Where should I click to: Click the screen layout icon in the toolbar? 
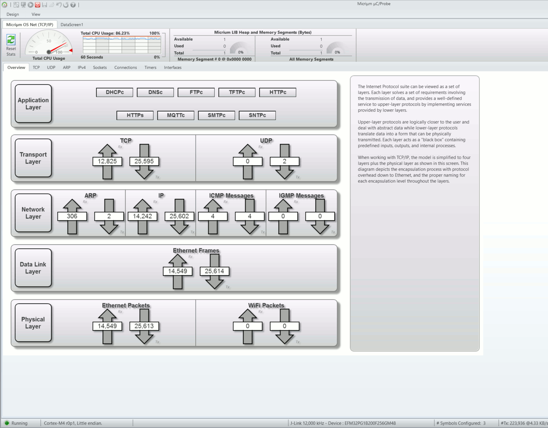[16, 5]
